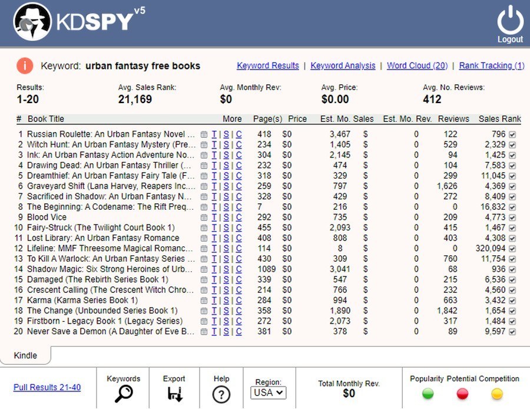Open the Word Cloud (20) view
Viewport: 530px width, 409px height.
click(x=417, y=65)
